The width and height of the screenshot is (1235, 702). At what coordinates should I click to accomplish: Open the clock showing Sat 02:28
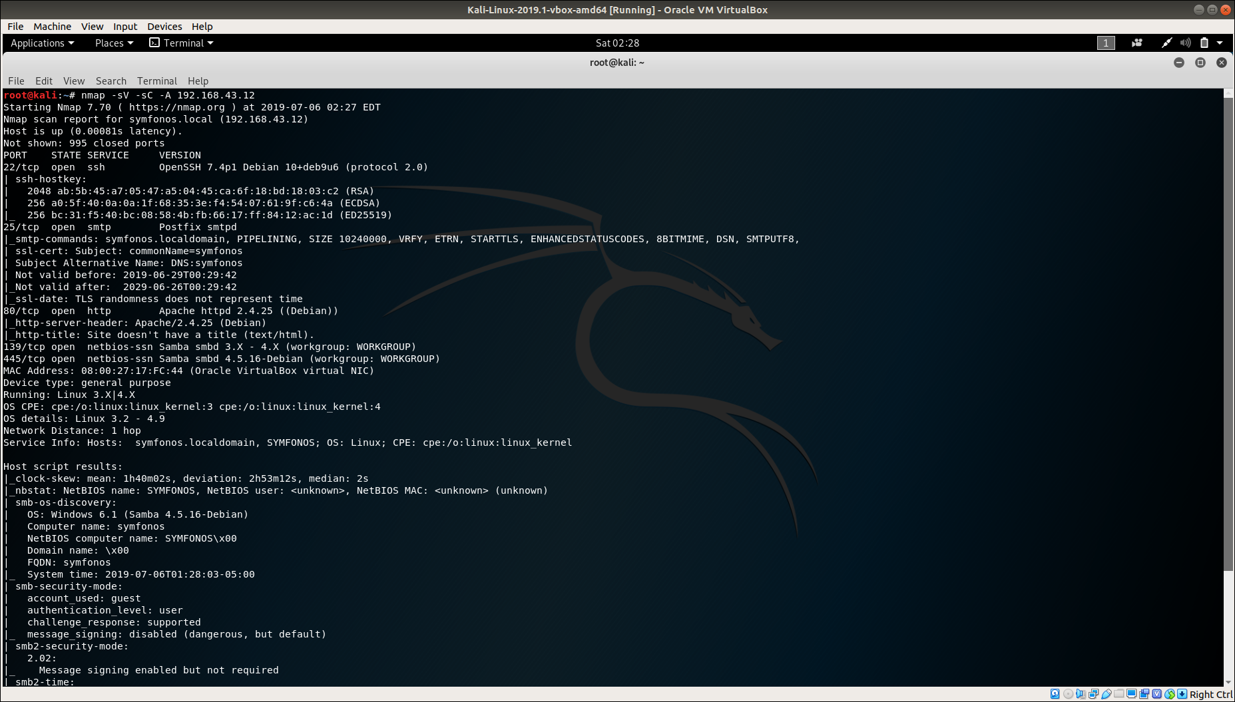(617, 43)
